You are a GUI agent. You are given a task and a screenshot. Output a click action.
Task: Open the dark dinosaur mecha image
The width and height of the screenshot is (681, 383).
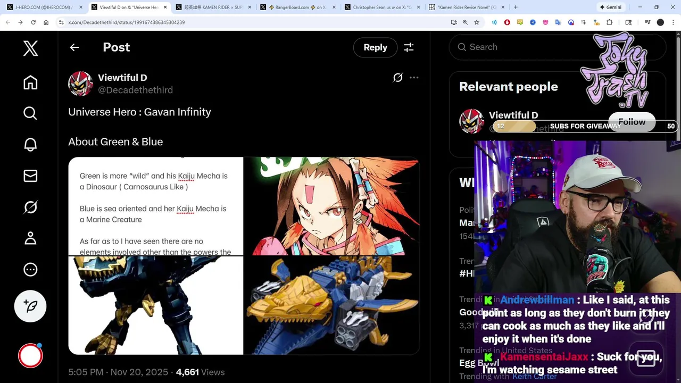pyautogui.click(x=155, y=305)
